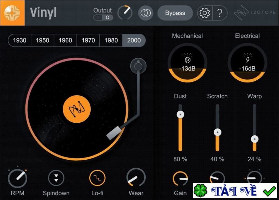Select the 1930 era
Viewport: 279px width, 200px height.
(x=20, y=40)
